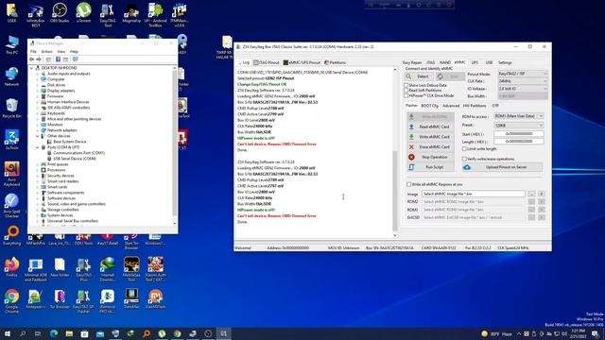
Task: Click the Start (HEX) input field
Action: coord(519,134)
